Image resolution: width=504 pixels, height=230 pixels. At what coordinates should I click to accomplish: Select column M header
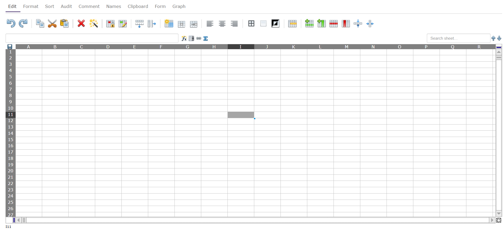(x=347, y=47)
